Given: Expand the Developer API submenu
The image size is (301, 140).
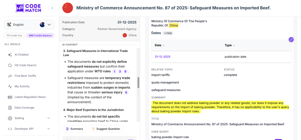Looking at the screenshot, I should click(x=49, y=129).
